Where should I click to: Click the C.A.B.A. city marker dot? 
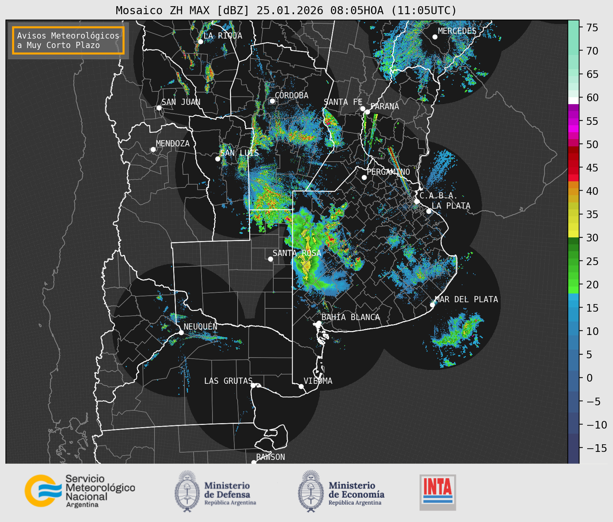(417, 201)
